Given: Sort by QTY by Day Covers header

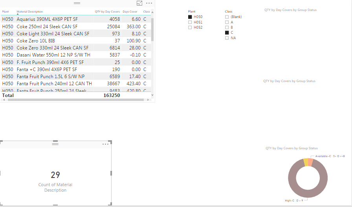Looking at the screenshot, I should tap(107, 12).
